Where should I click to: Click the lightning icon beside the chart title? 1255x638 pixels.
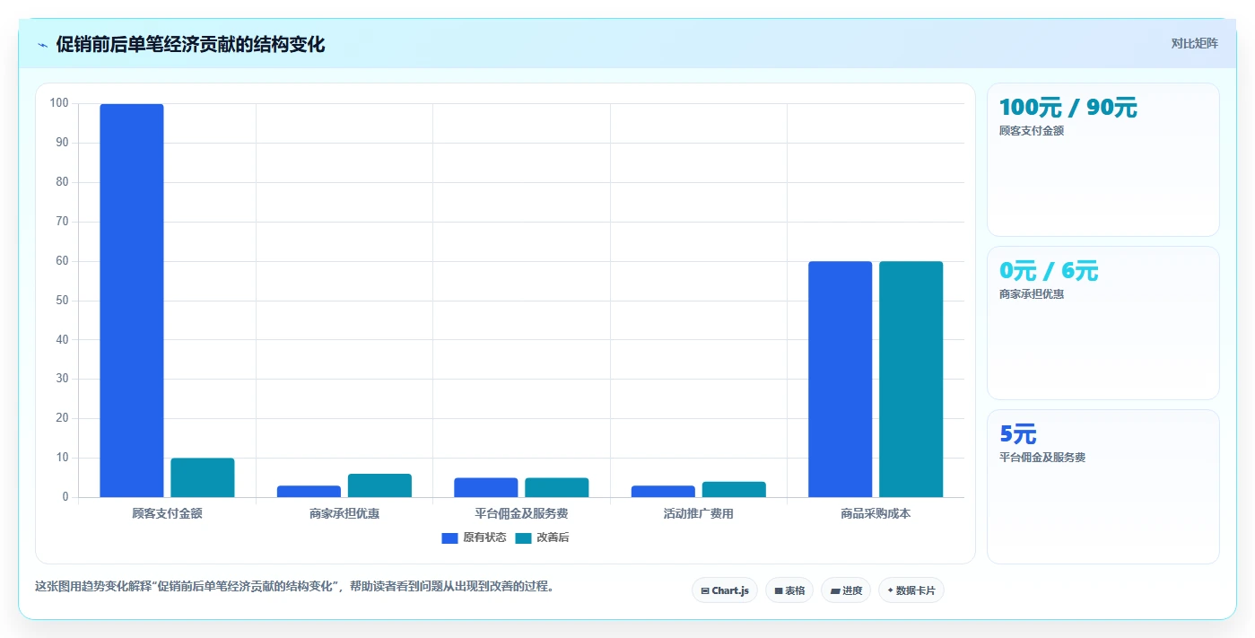(x=43, y=45)
